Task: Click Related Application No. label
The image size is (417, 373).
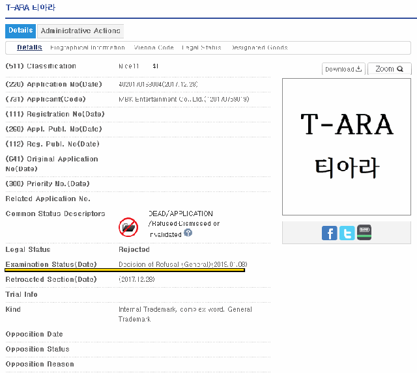Action: click(48, 199)
